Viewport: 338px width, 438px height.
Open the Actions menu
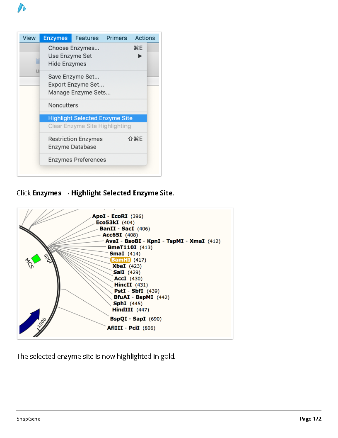click(145, 38)
